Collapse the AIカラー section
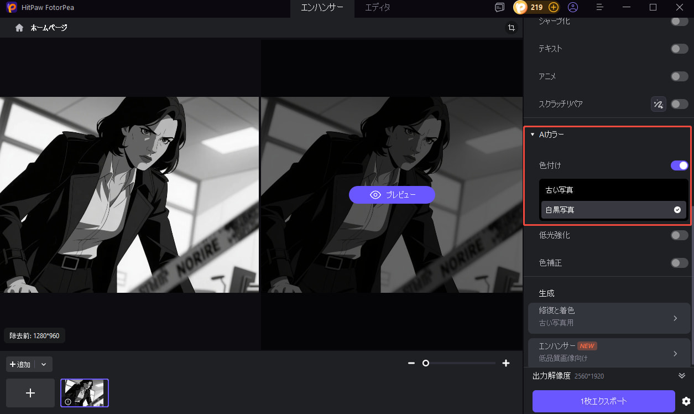This screenshot has width=694, height=414. point(533,134)
